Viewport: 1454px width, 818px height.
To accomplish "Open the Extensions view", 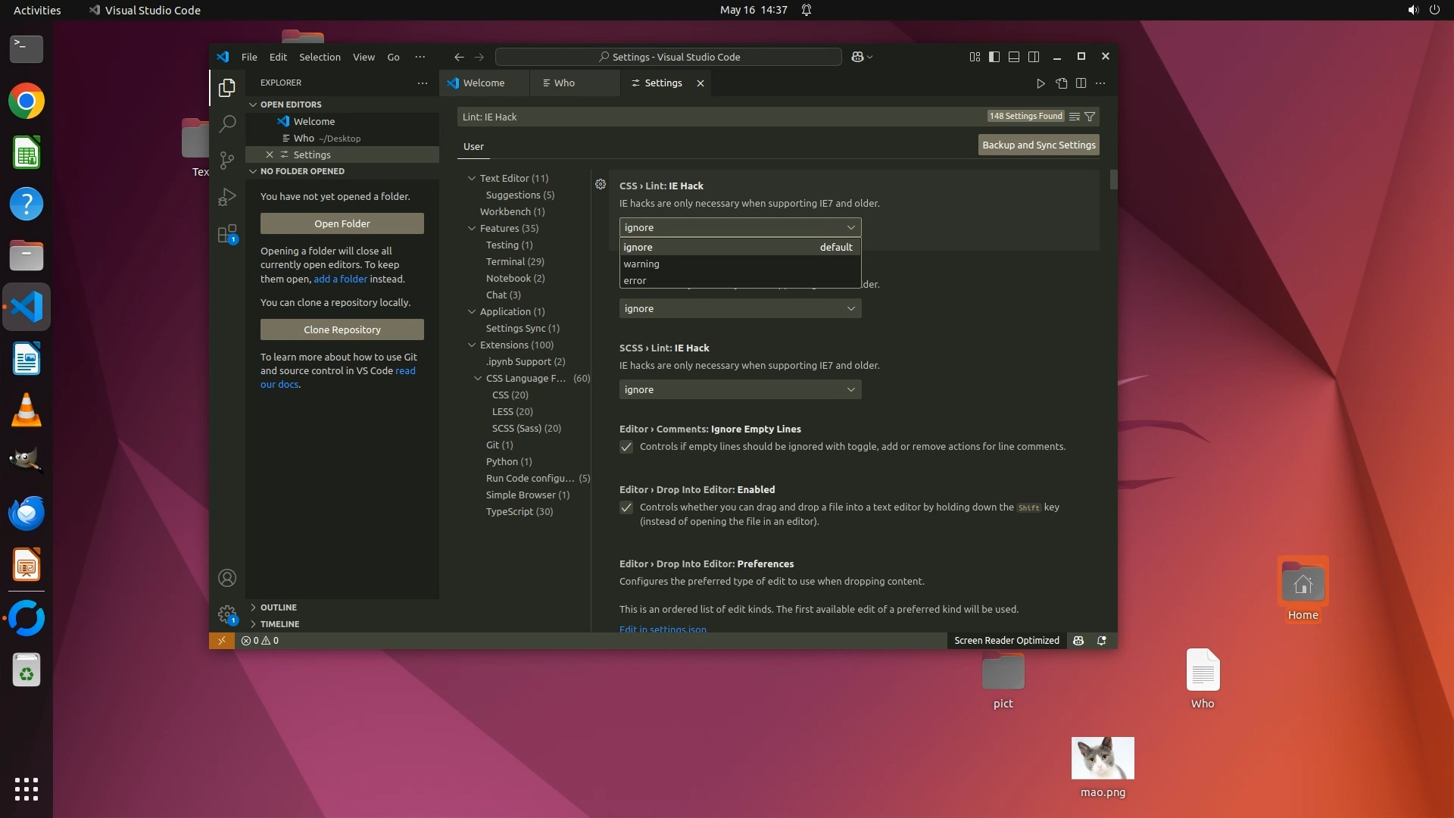I will click(x=227, y=234).
